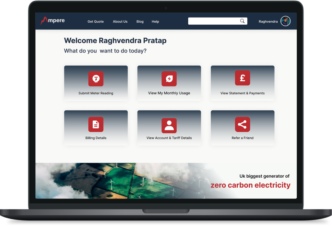
Task: Open the monthly usage lightning icon
Action: (169, 79)
